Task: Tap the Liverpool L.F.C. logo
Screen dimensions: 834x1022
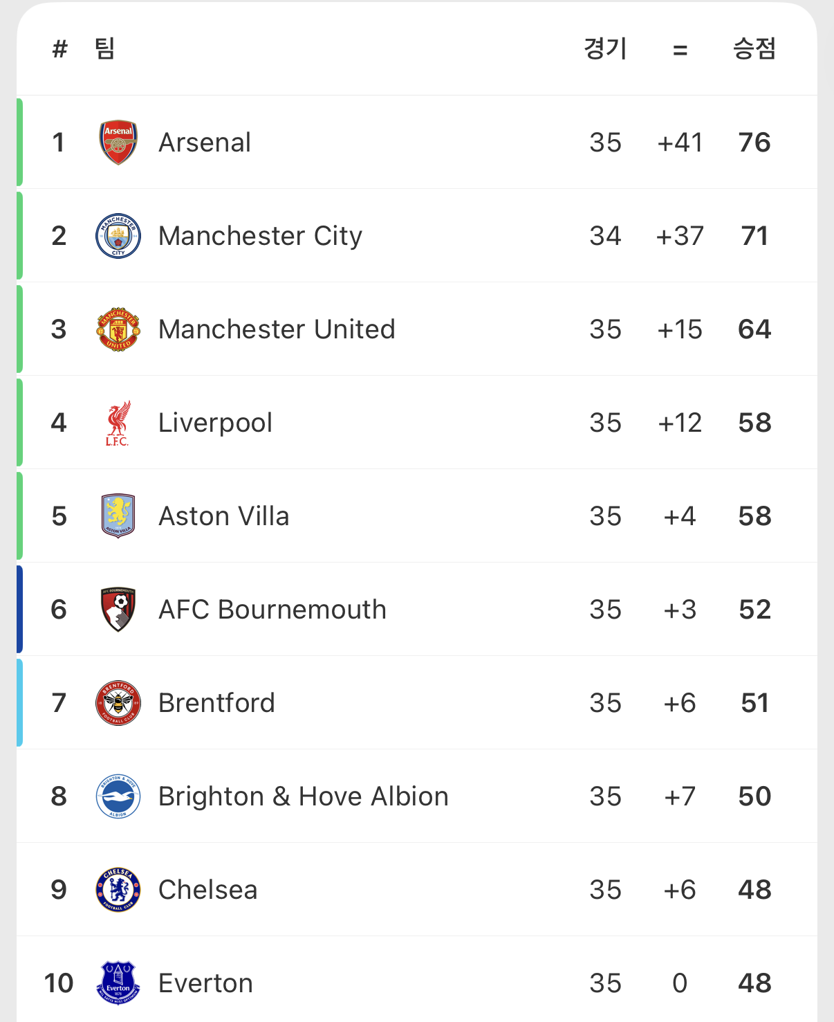Action: pos(118,423)
